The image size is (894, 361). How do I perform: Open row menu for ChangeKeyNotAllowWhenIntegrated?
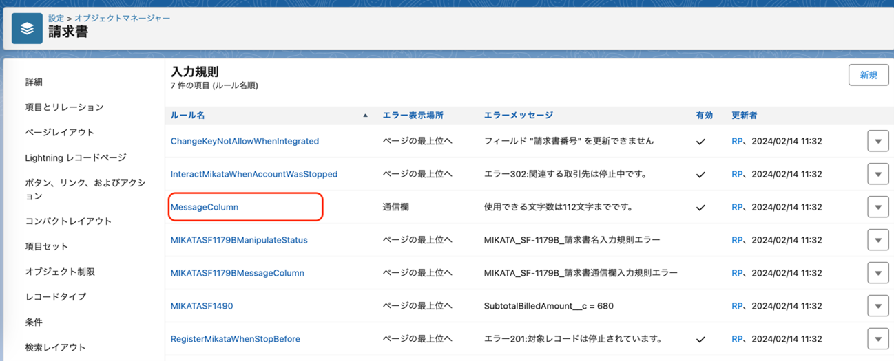point(877,142)
